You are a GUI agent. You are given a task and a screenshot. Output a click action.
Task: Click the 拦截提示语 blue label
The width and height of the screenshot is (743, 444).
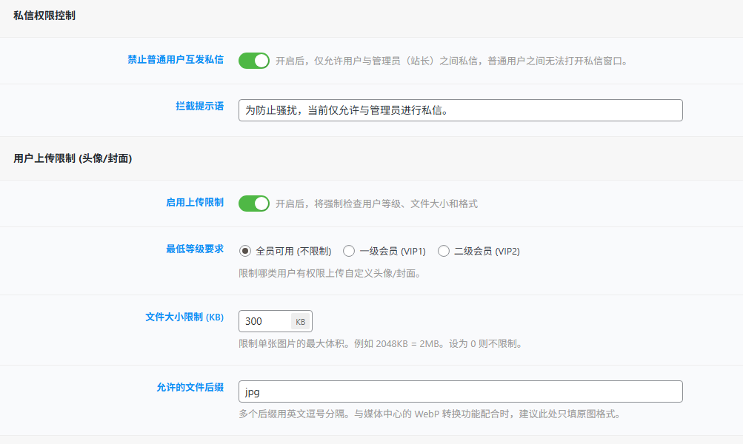click(x=199, y=107)
